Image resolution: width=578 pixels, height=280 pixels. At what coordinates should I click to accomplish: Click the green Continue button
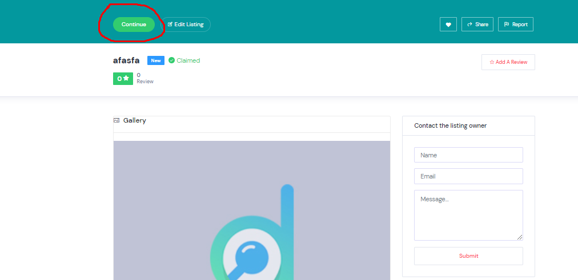(x=134, y=25)
